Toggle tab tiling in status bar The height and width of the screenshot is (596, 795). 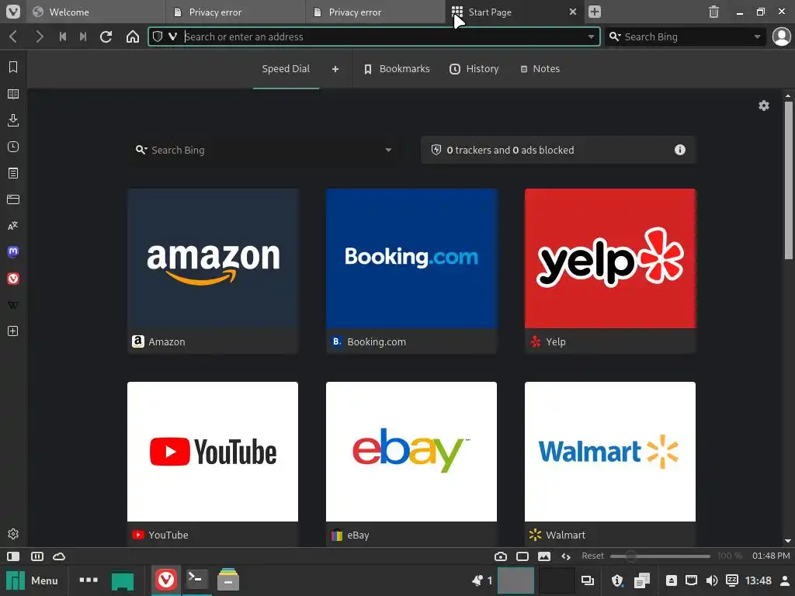37,556
